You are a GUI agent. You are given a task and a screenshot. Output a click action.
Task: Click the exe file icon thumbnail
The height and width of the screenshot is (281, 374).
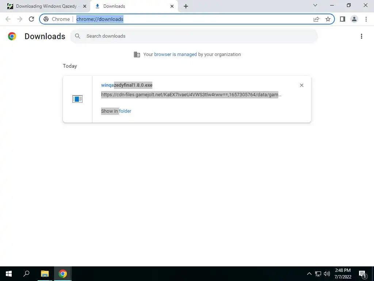[x=77, y=99]
